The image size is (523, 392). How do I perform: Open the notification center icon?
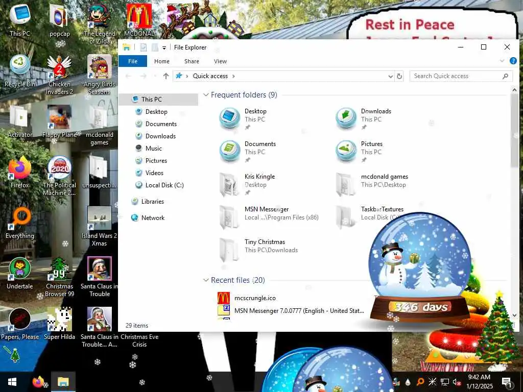click(506, 382)
